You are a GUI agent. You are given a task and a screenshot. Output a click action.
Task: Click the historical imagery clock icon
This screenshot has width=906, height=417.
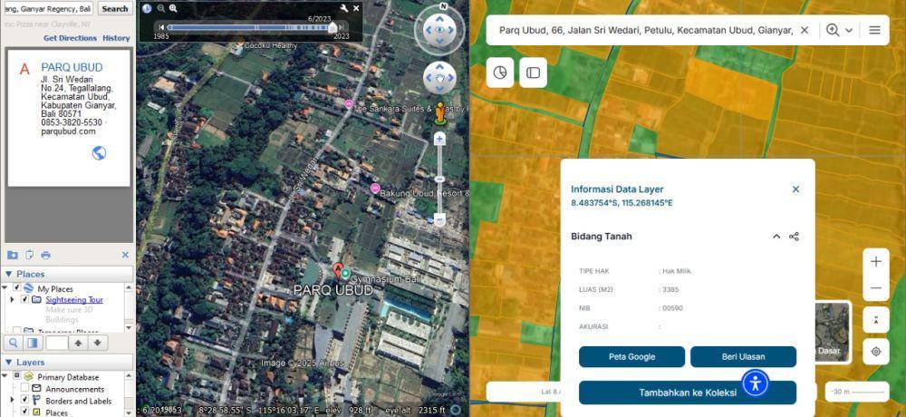coord(147,9)
